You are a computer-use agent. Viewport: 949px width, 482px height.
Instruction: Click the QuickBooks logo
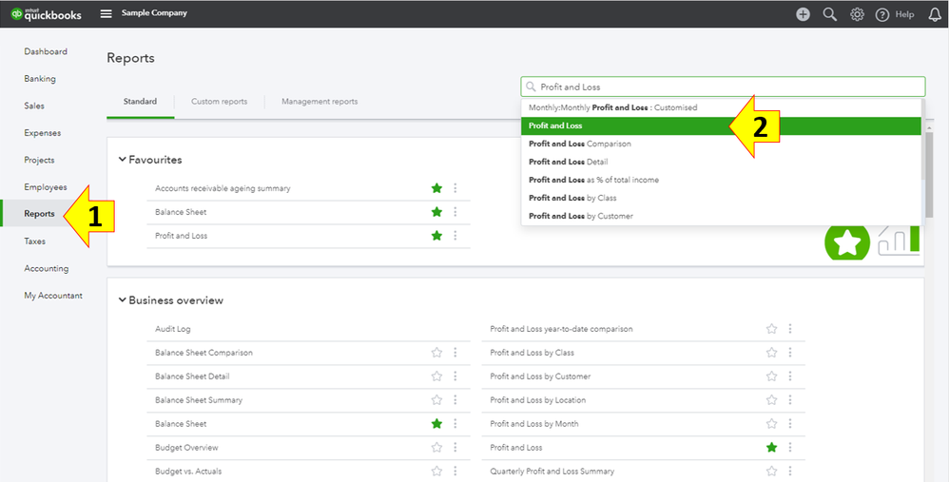(46, 14)
